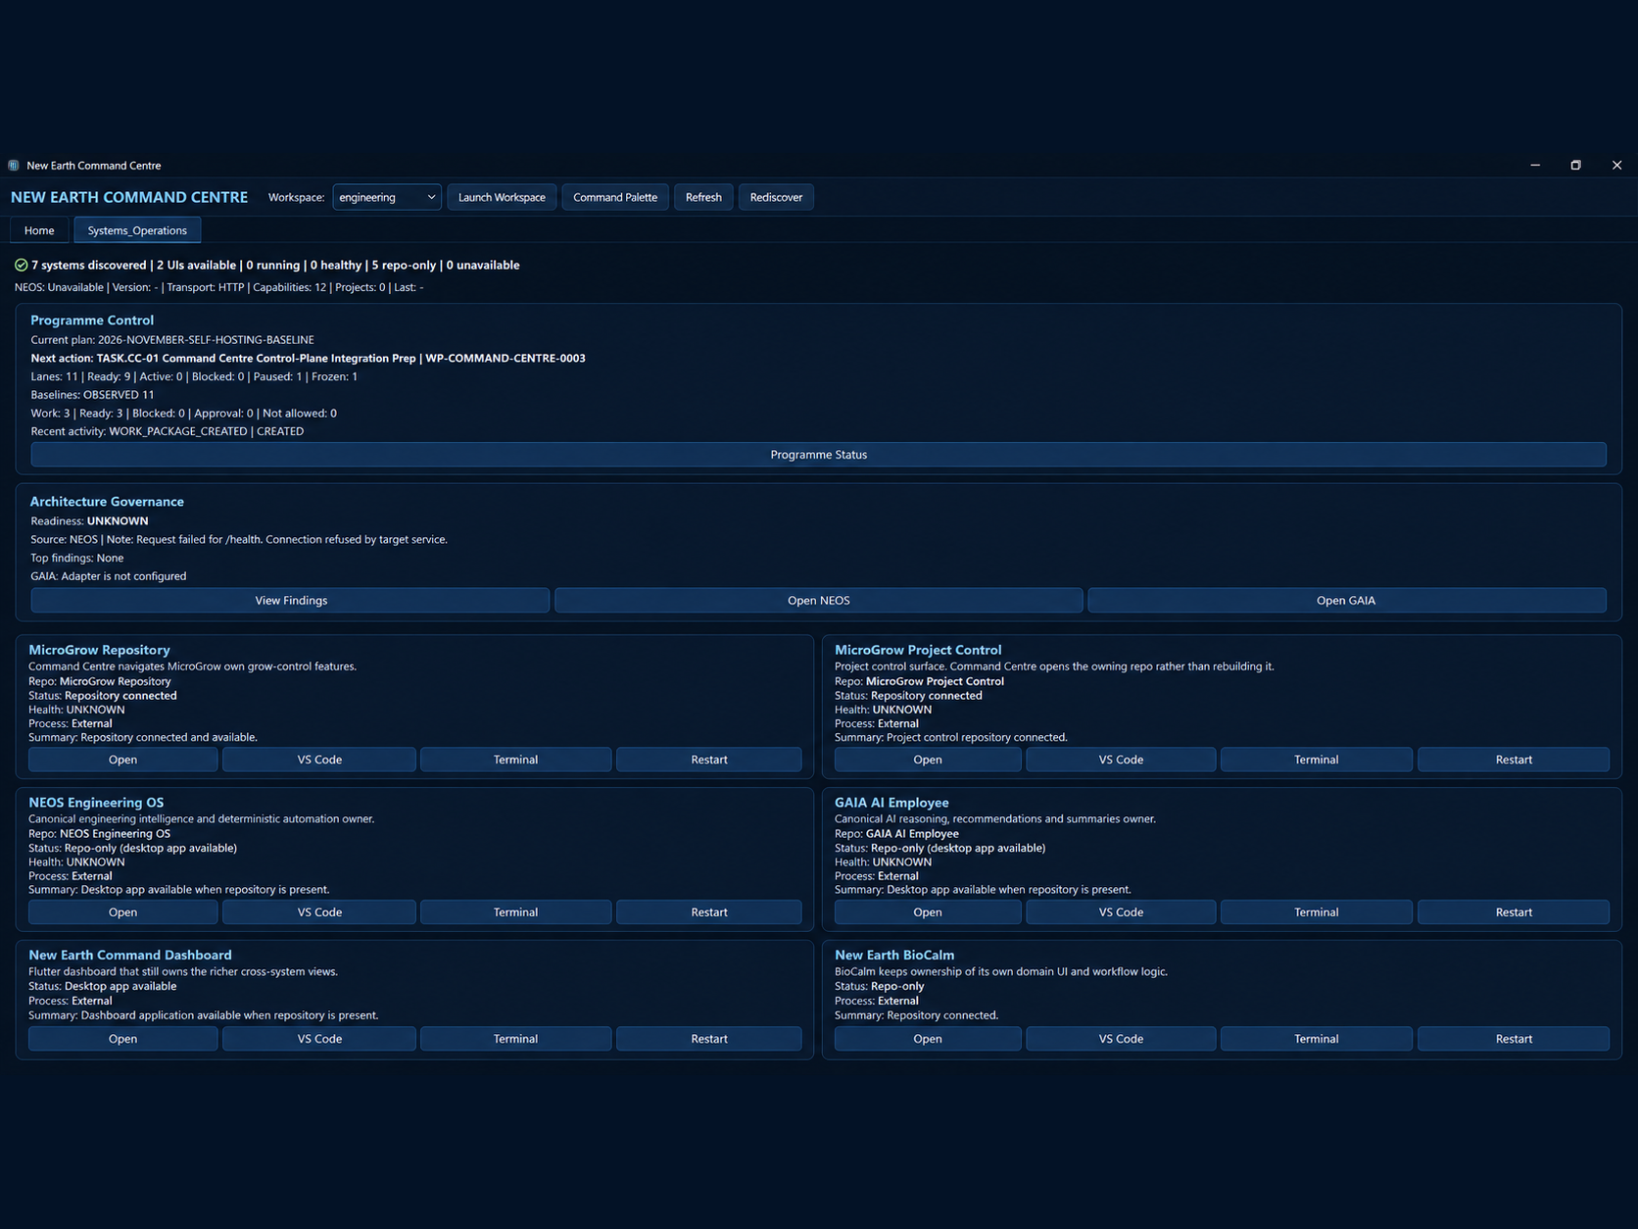The height and width of the screenshot is (1229, 1638).
Task: Open the Workspace engineering dropdown
Action: 387,197
